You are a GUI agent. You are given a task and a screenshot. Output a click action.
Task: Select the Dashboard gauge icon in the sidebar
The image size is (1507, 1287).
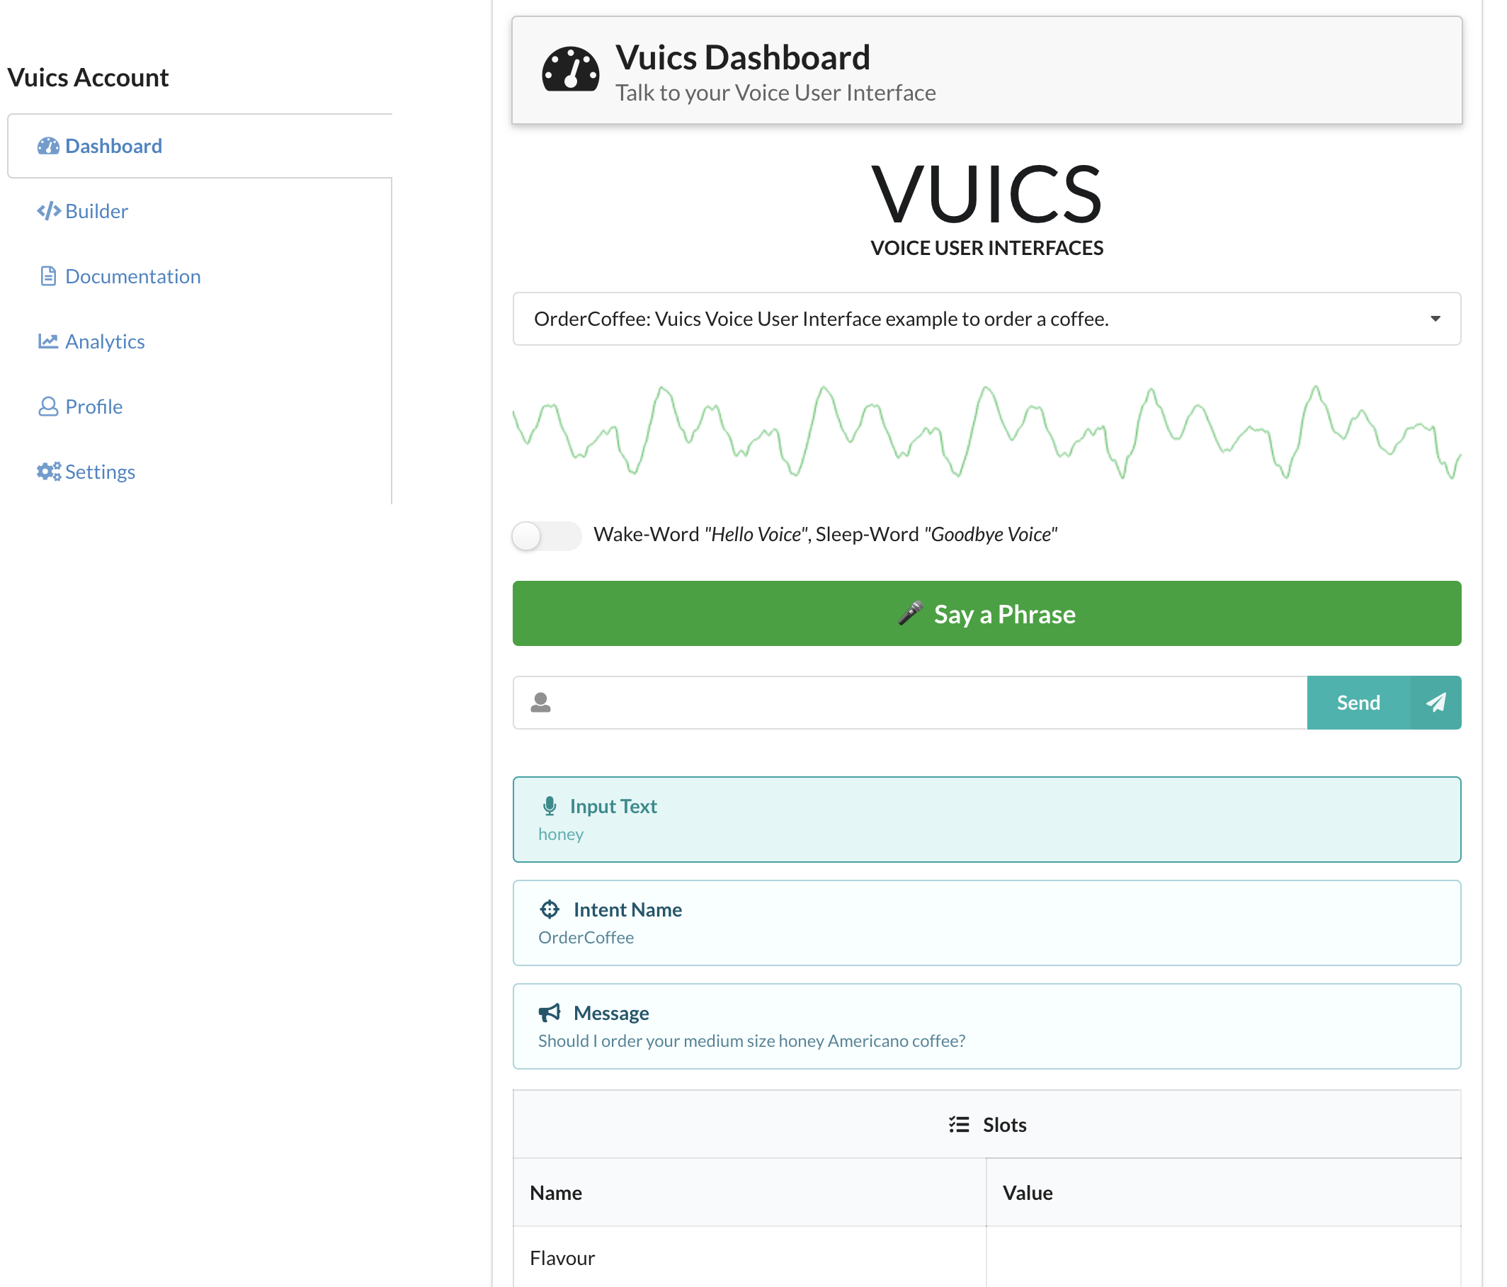point(48,145)
